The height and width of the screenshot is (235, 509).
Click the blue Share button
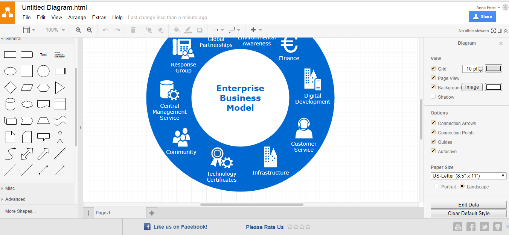point(482,17)
